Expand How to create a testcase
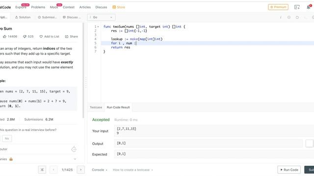 133,170
